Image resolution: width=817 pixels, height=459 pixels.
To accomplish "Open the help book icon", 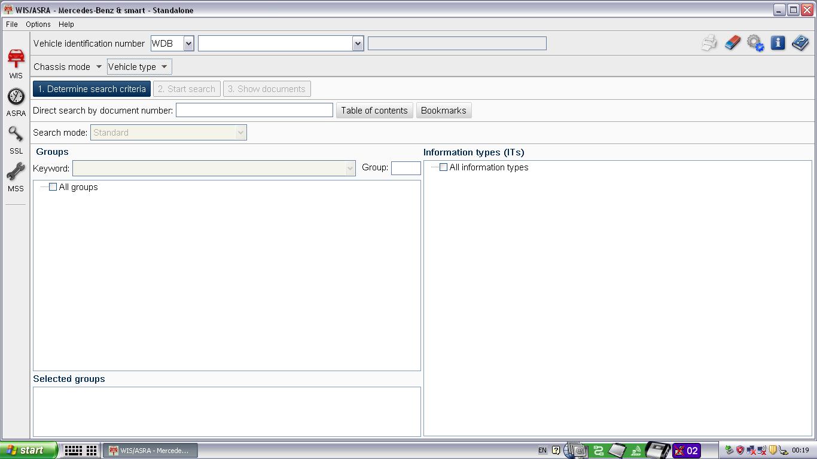I will point(800,43).
